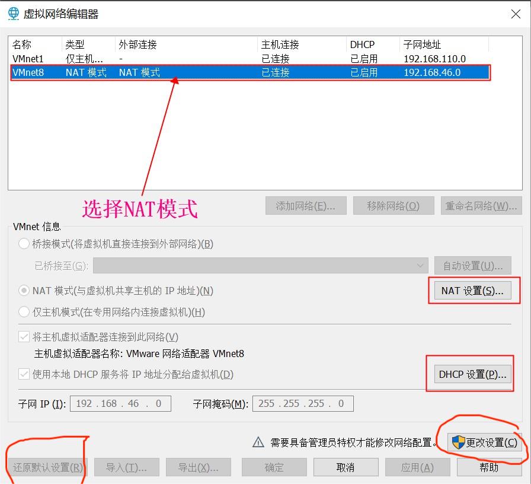Screen dimensions: 531x484
Task: Toggle 将主机虚拟适配器连接到此网络 checkbox
Action: (24, 336)
